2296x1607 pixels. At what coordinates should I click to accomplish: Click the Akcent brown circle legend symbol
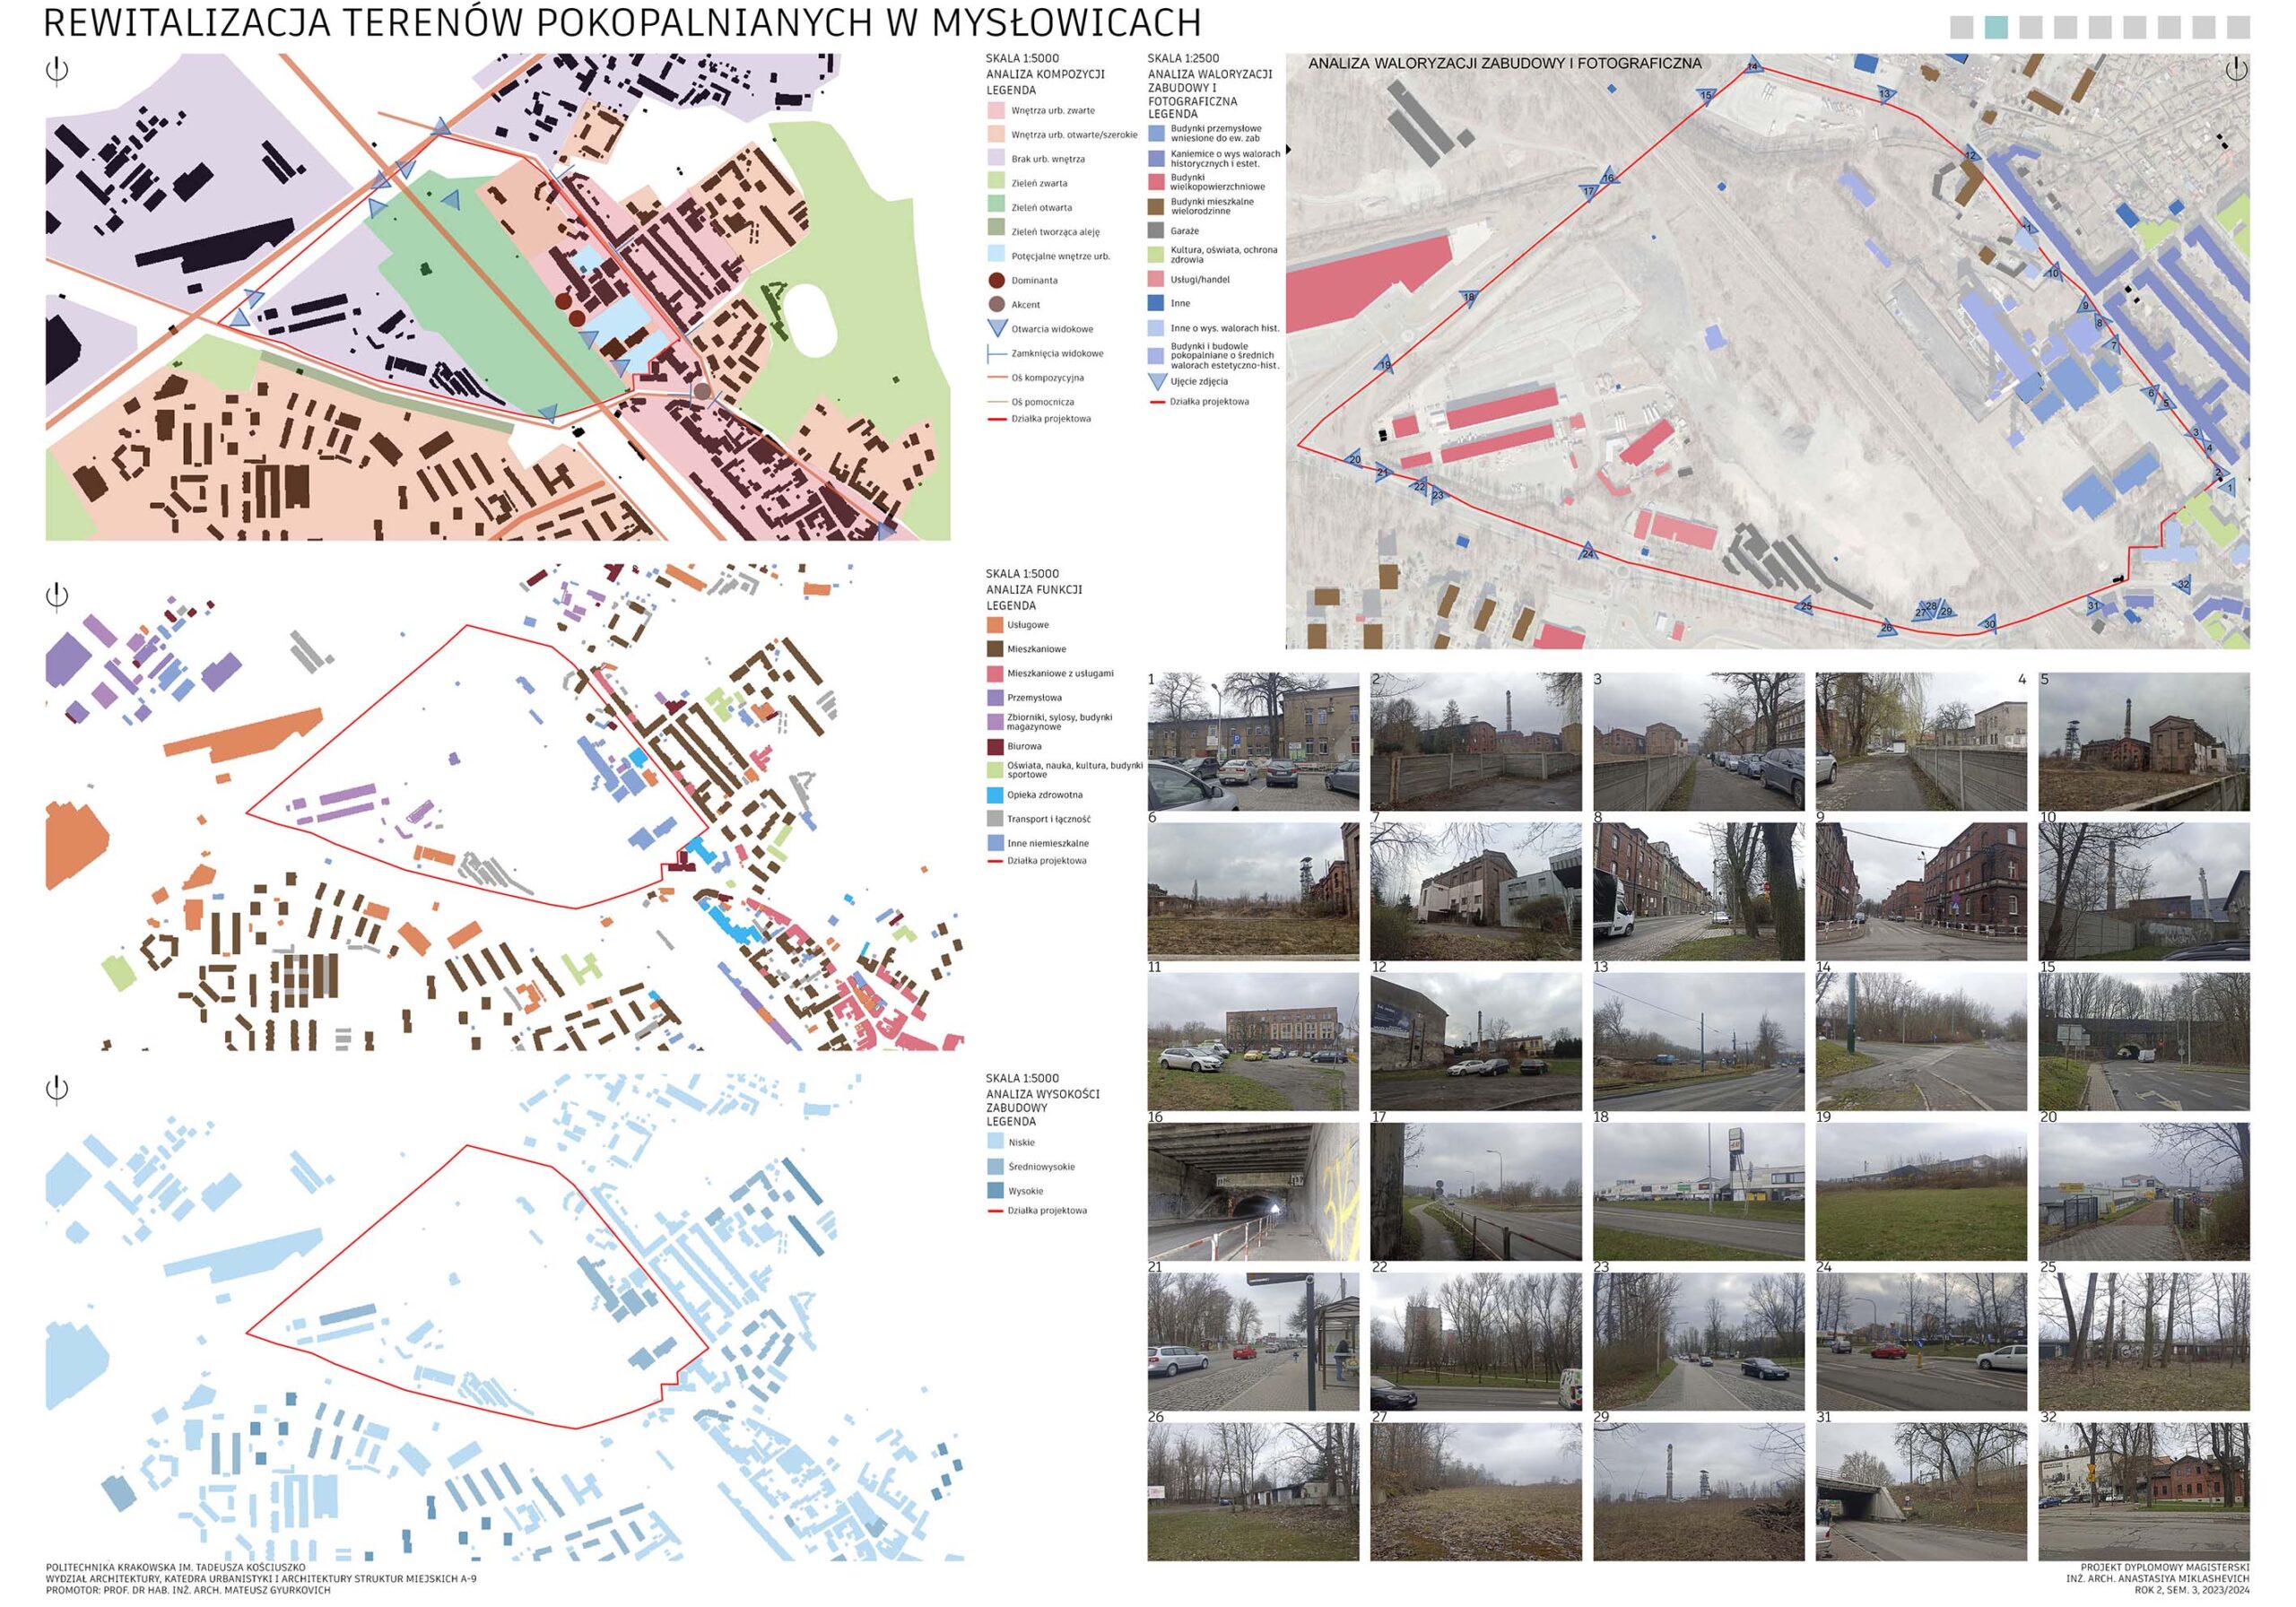click(x=996, y=305)
